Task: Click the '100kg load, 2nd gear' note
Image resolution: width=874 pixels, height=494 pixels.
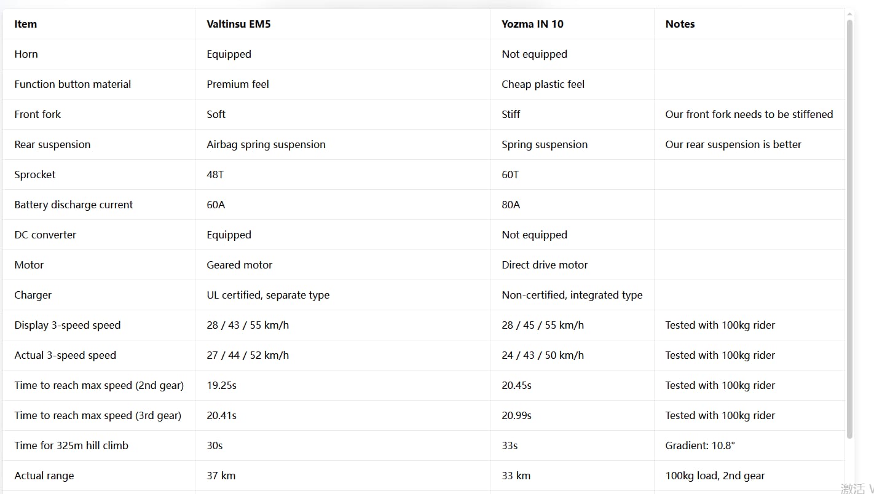Action: tap(715, 476)
